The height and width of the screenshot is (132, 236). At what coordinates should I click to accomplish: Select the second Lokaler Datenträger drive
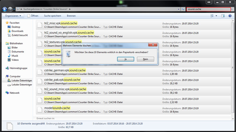(x=20, y=85)
